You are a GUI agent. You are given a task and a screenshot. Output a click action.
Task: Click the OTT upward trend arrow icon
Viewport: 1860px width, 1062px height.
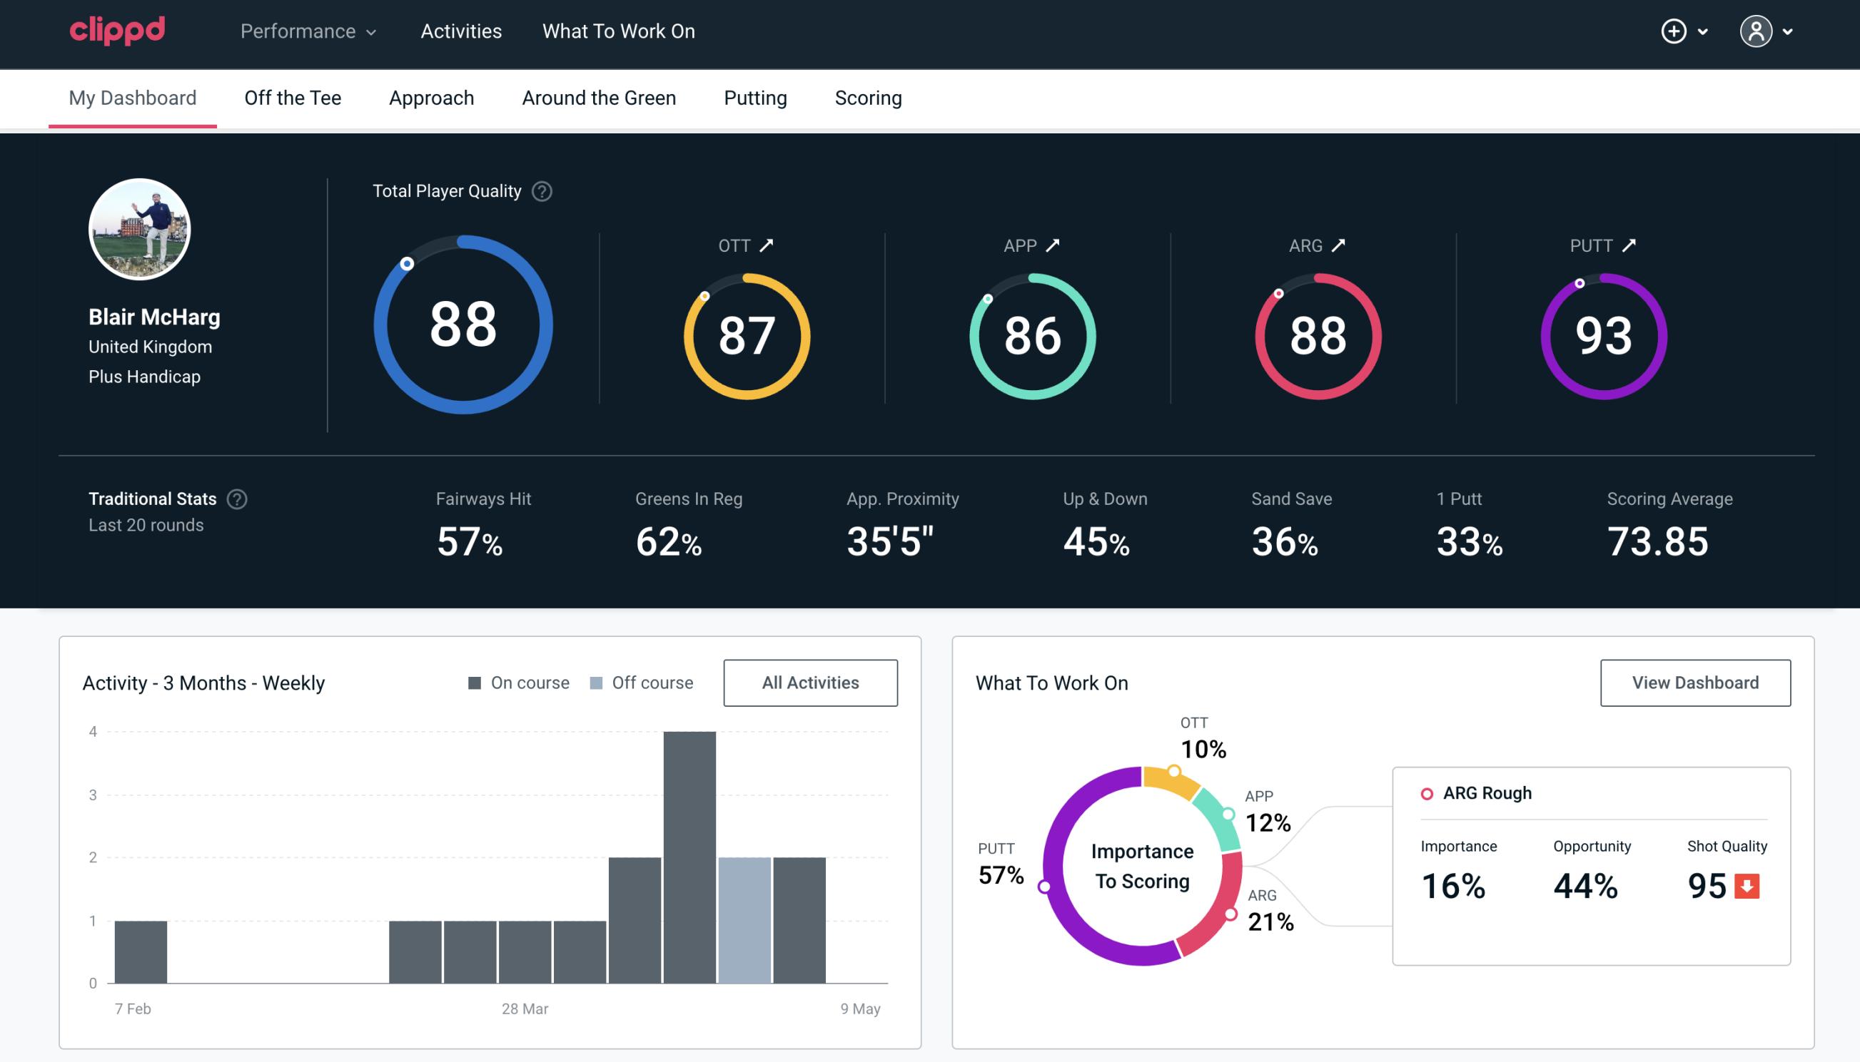[x=767, y=244]
